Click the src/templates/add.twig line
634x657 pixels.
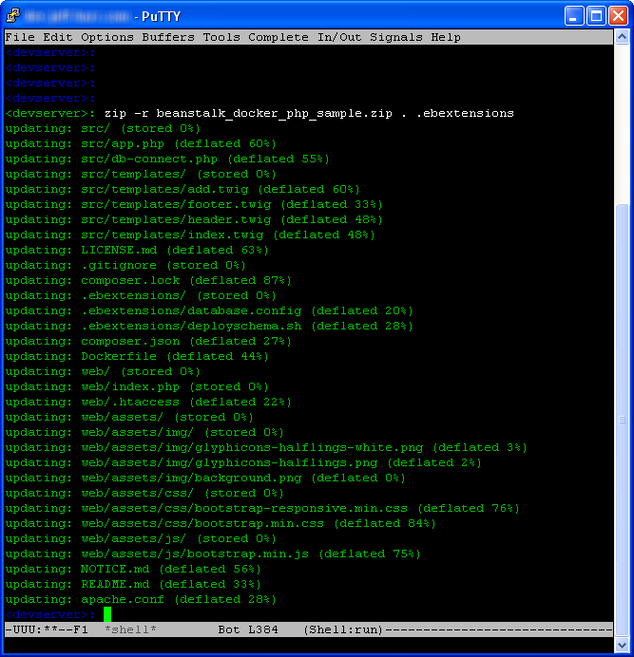point(183,189)
